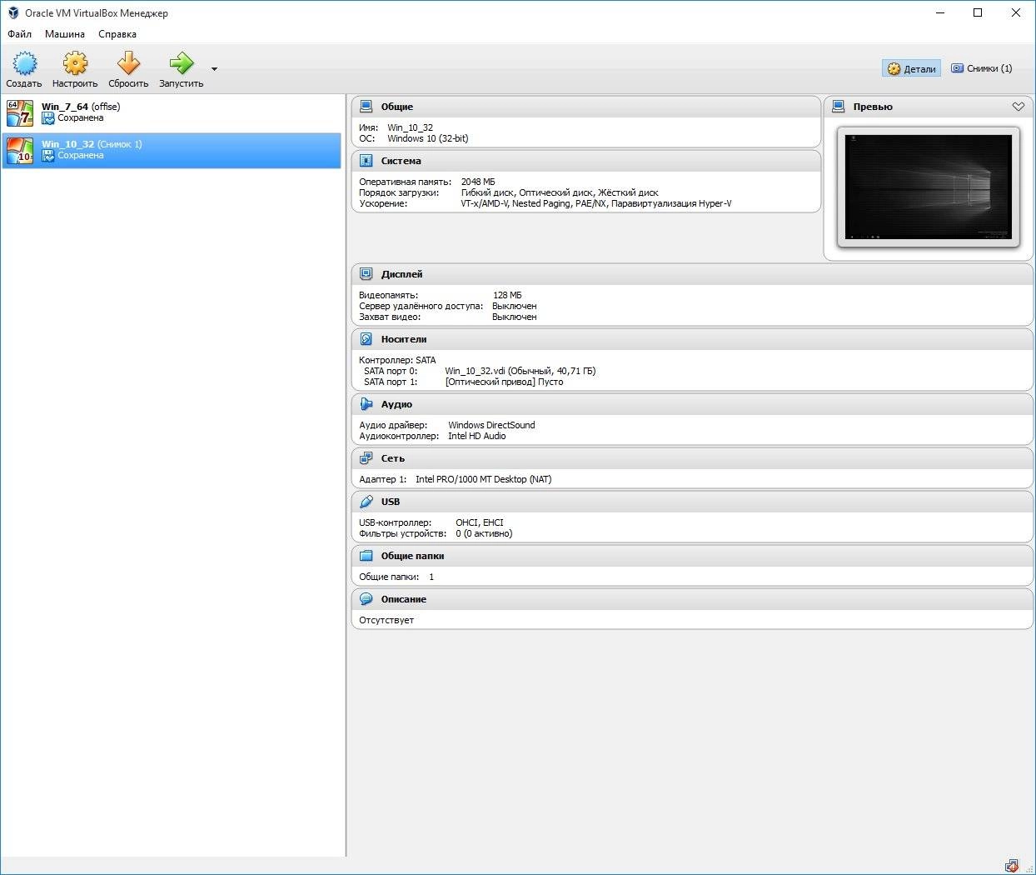This screenshot has height=875, width=1036.
Task: Click the Создать (New) toolbar icon
Action: point(24,63)
